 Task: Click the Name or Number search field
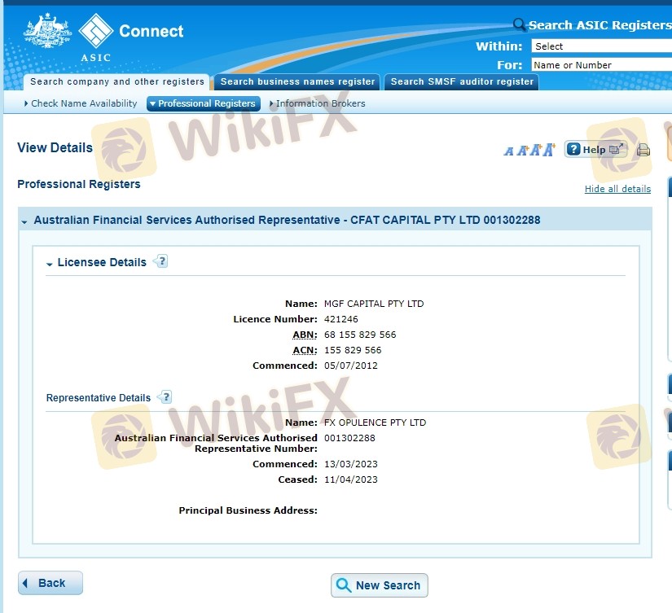coord(601,64)
